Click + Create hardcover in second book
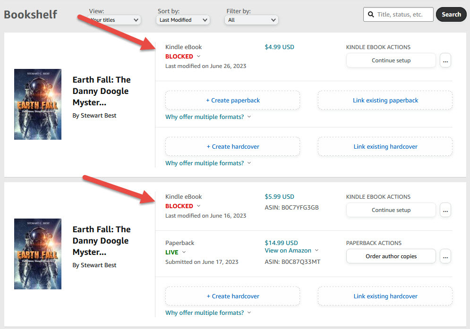Viewport: 470px width, 329px height. [232, 296]
